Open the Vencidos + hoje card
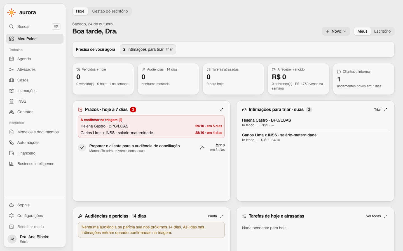 pos(103,79)
